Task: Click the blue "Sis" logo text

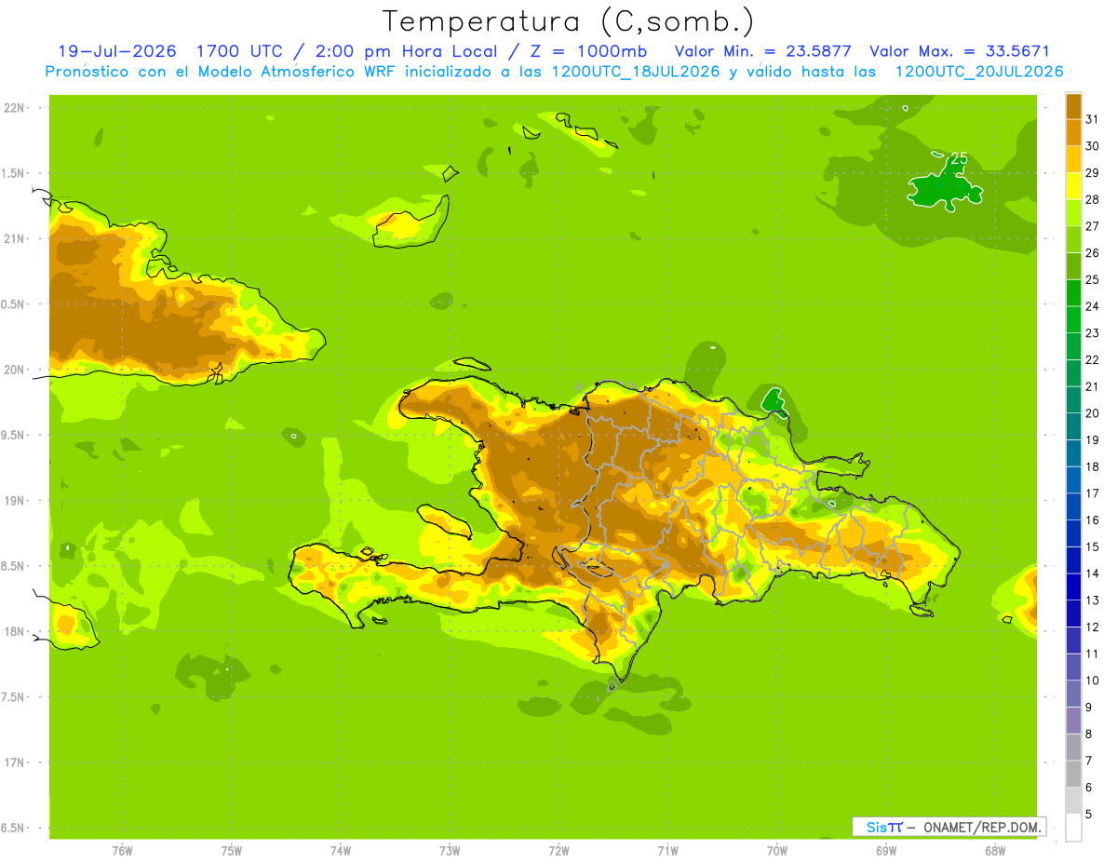Action: [875, 827]
